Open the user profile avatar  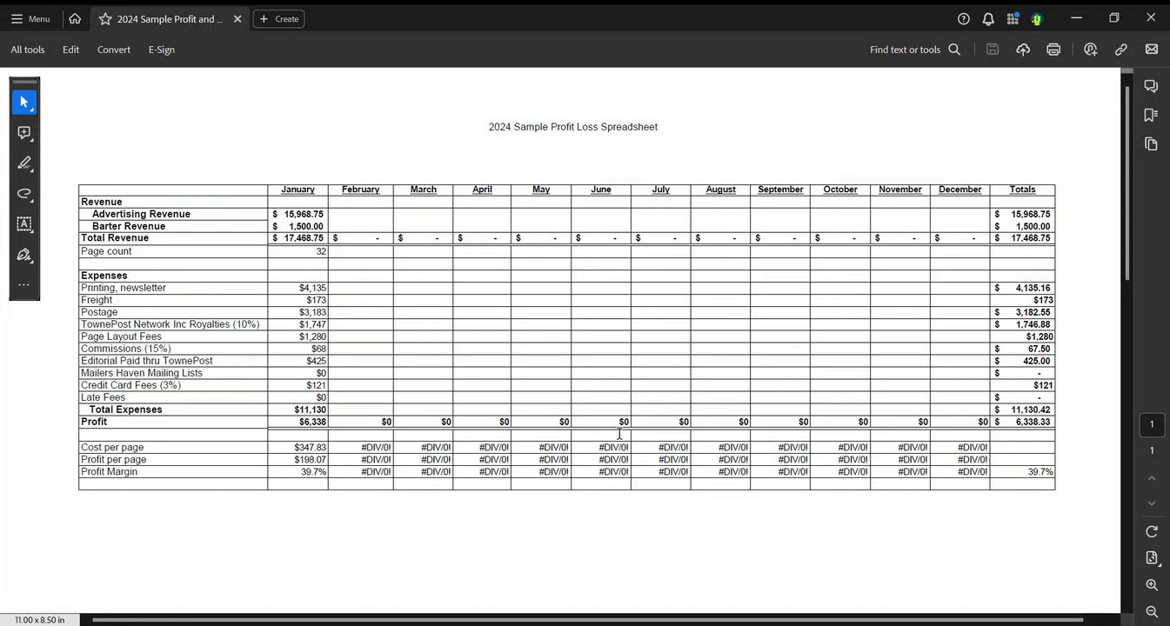[x=1037, y=18]
